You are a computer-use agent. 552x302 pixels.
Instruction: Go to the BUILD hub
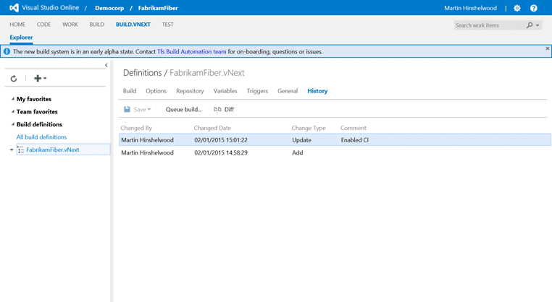[x=97, y=25]
